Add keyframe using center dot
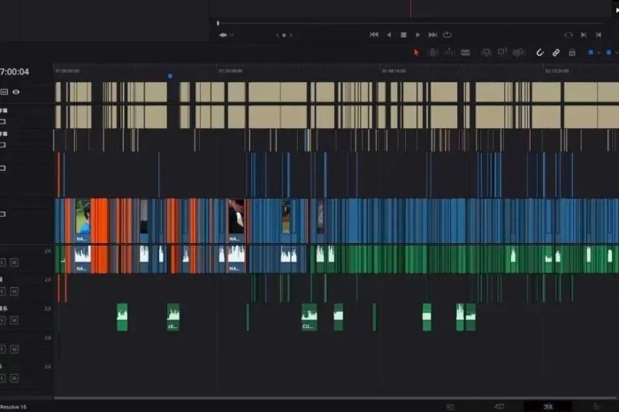Screen dimensions: 619x412 284,35
